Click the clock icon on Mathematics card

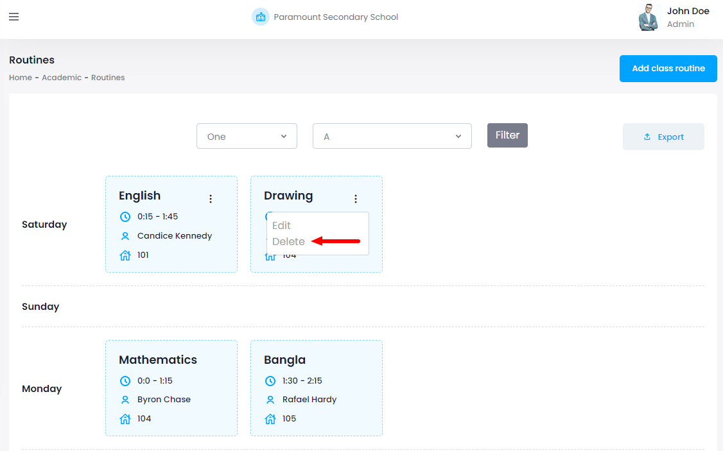(125, 381)
